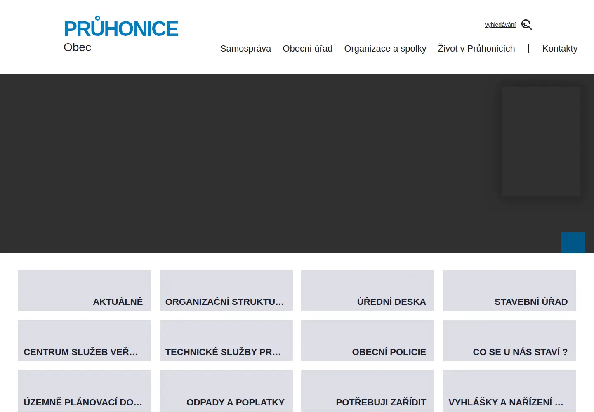The height and width of the screenshot is (412, 594).
Task: Open the STAVEBNÍ ÚŘAD tile
Action: tap(509, 290)
